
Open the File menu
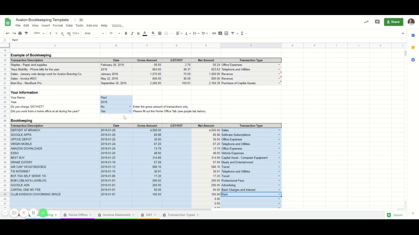click(18, 25)
